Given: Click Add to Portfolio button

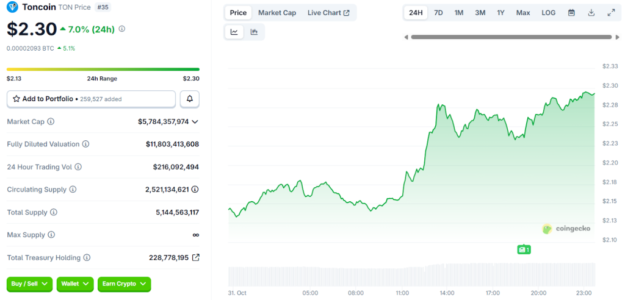Looking at the screenshot, I should tap(91, 99).
